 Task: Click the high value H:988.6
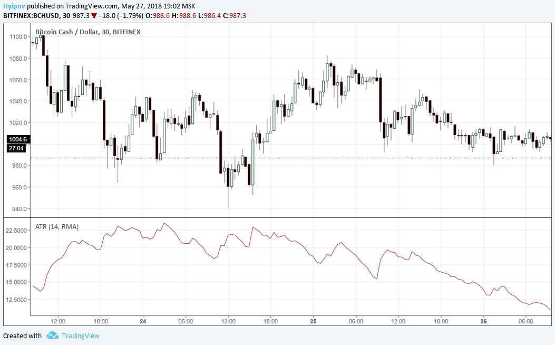[x=184, y=16]
